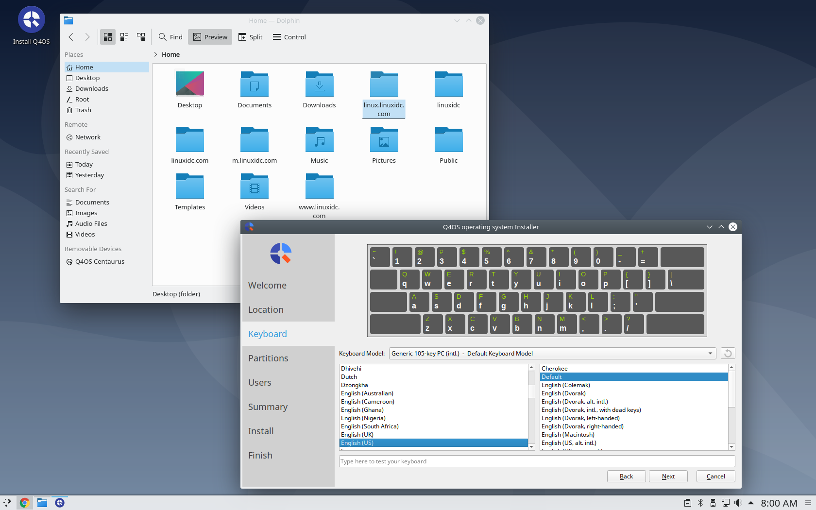The width and height of the screenshot is (816, 510).
Task: Select the linuxidc folder
Action: click(x=448, y=89)
